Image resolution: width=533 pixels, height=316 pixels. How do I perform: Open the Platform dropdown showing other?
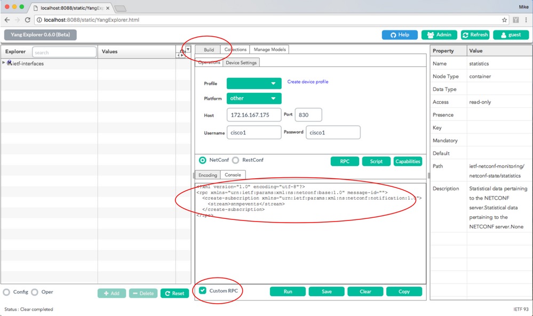click(254, 98)
